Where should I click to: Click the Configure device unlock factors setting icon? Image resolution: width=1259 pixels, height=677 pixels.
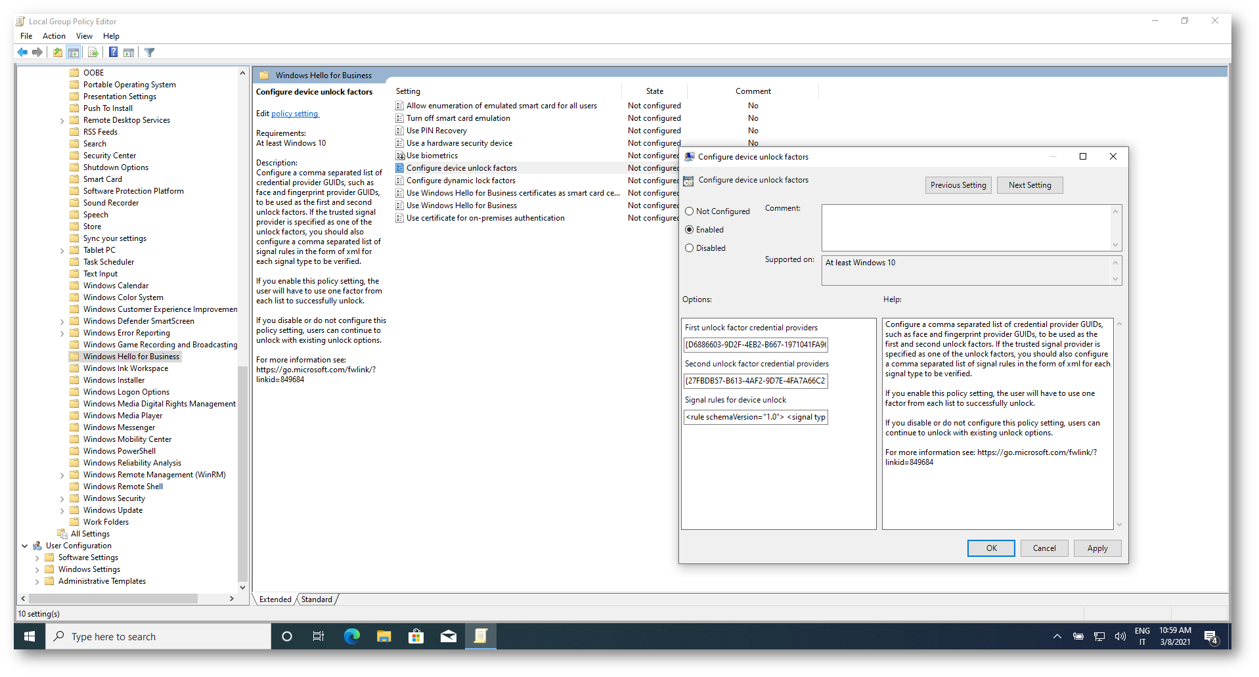(x=399, y=168)
